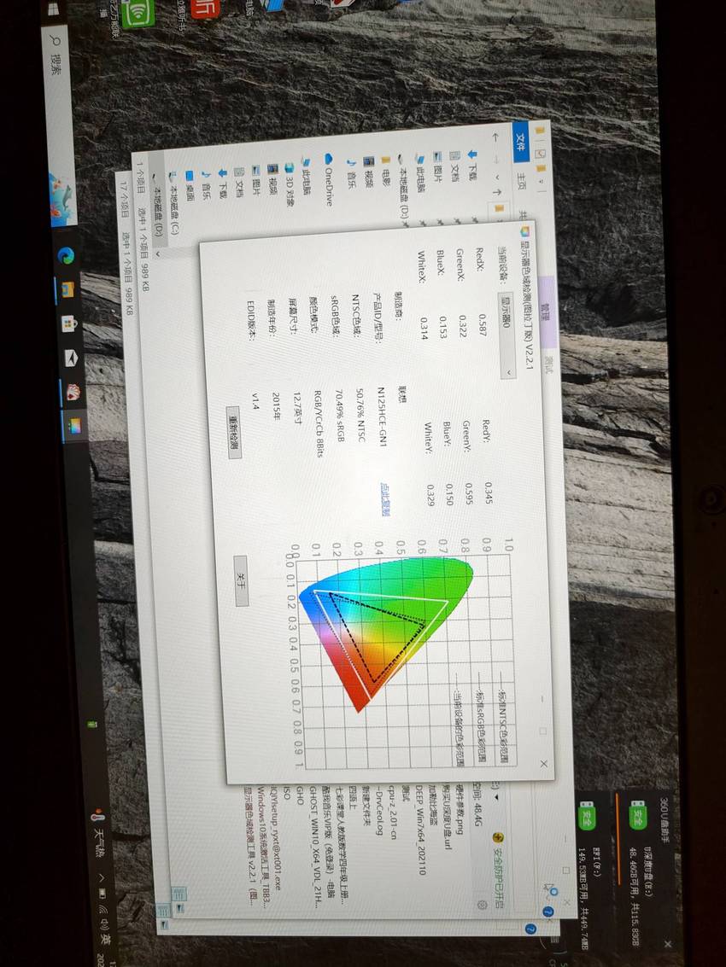Image resolution: width=726 pixels, height=967 pixels.
Task: Select the color gamut tool taskbar icon
Action: tap(76, 426)
